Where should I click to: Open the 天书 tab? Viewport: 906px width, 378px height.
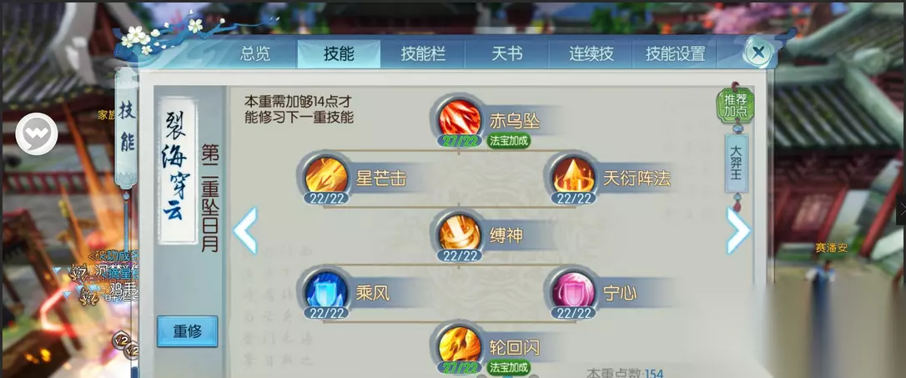506,54
